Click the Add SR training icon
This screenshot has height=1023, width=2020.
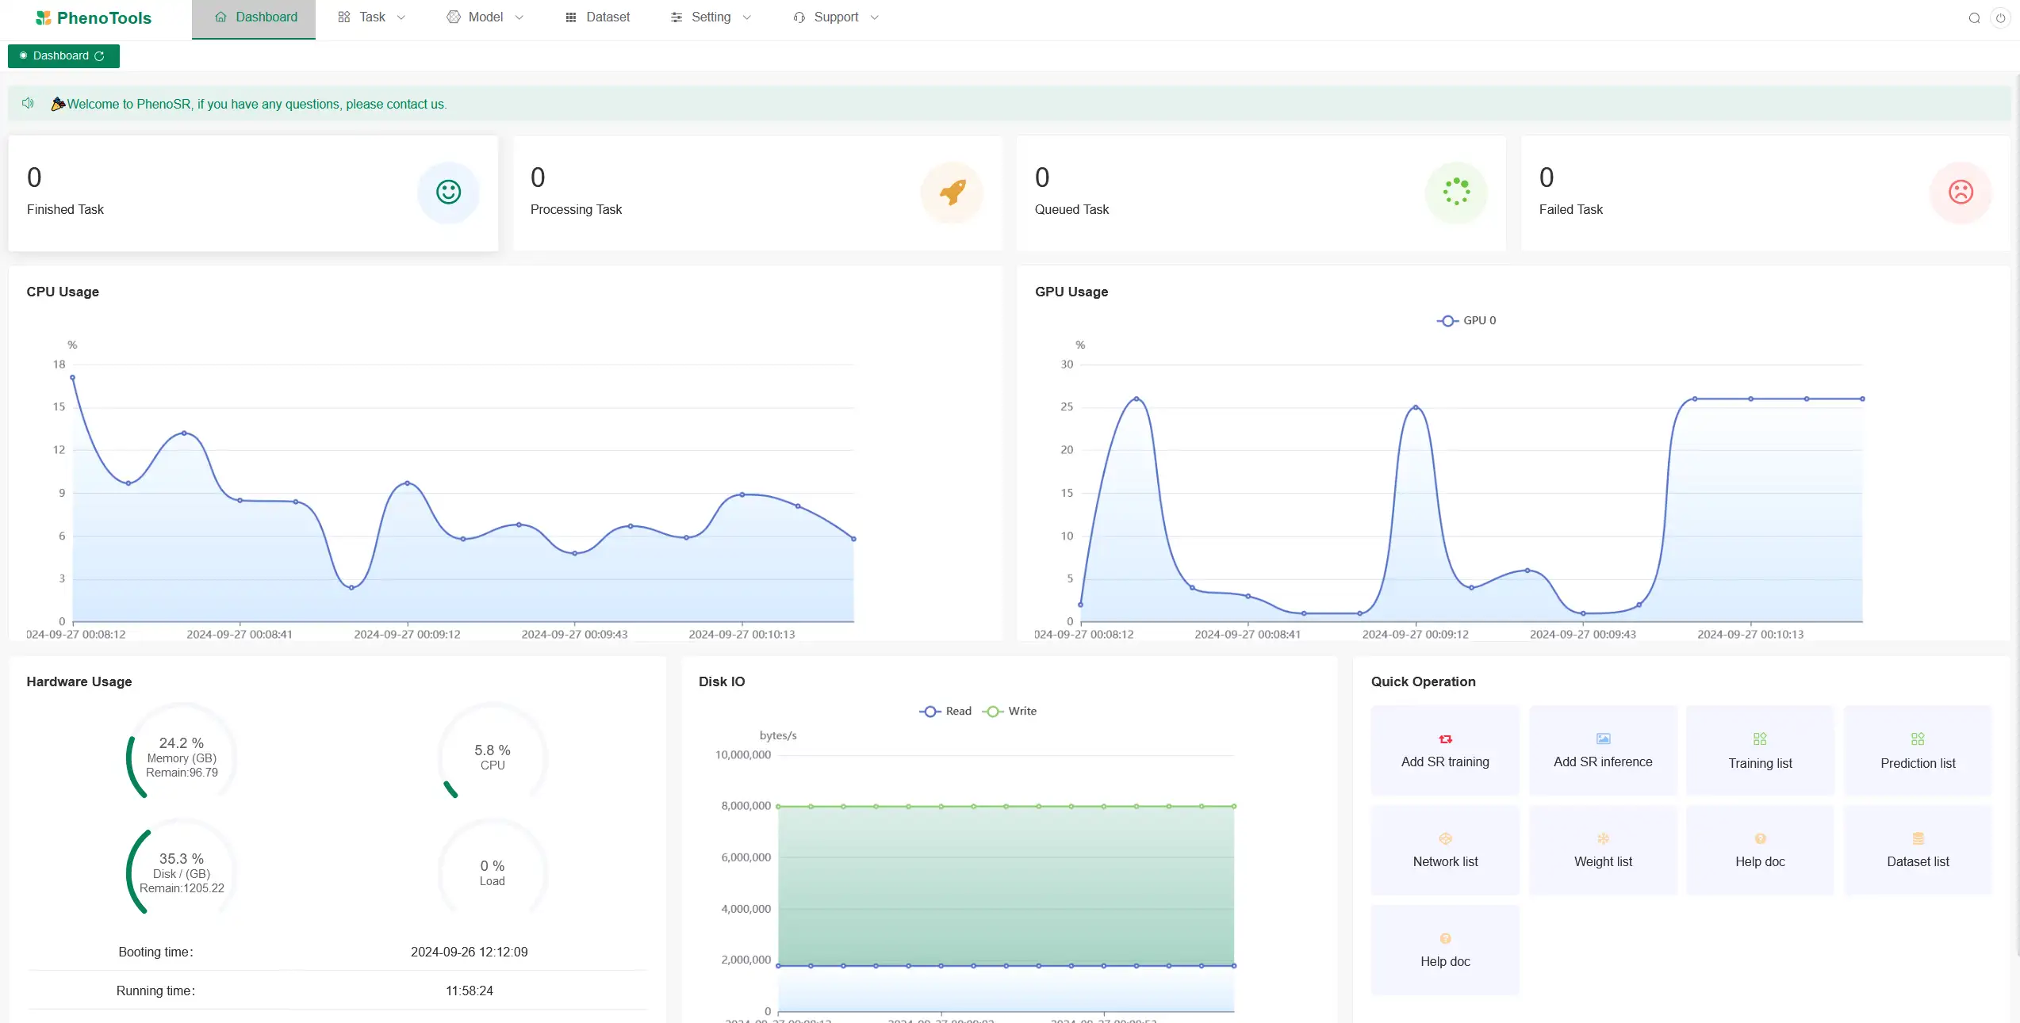[x=1445, y=739]
